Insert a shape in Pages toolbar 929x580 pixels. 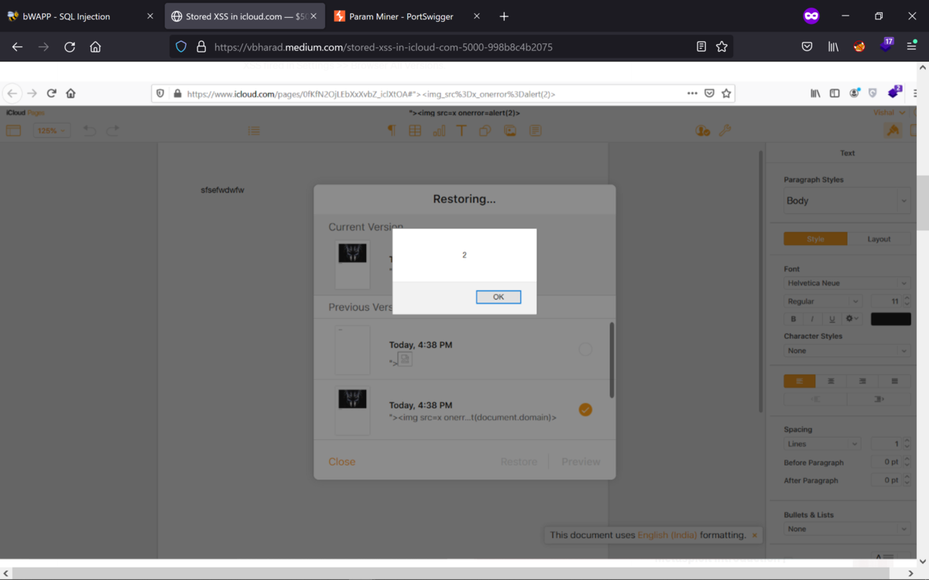coord(485,131)
